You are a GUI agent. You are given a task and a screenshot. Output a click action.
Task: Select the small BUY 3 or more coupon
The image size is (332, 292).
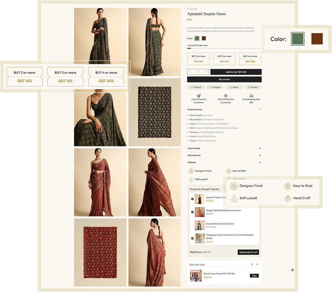224,59
